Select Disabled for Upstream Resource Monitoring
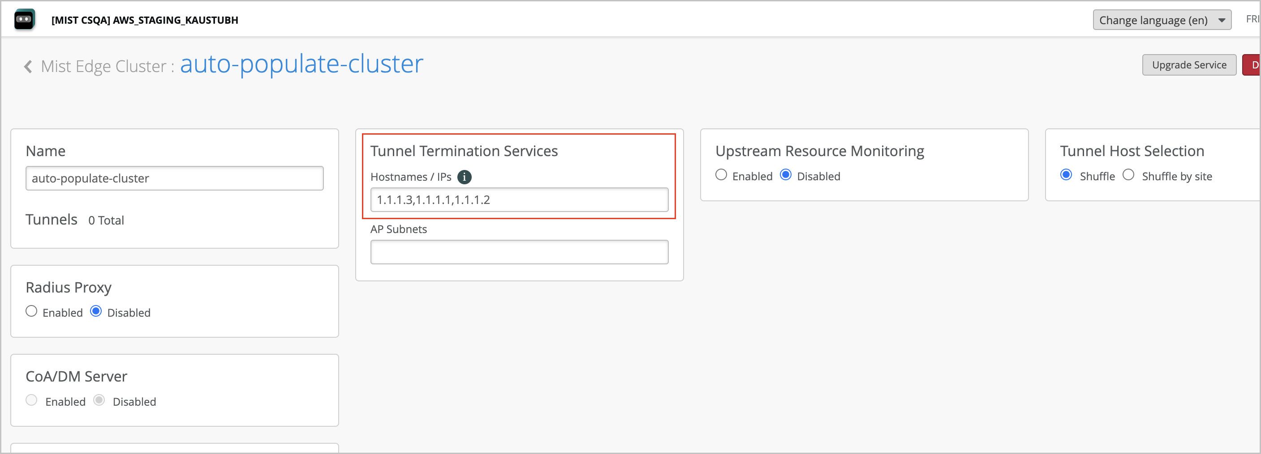This screenshot has width=1261, height=454. click(785, 175)
